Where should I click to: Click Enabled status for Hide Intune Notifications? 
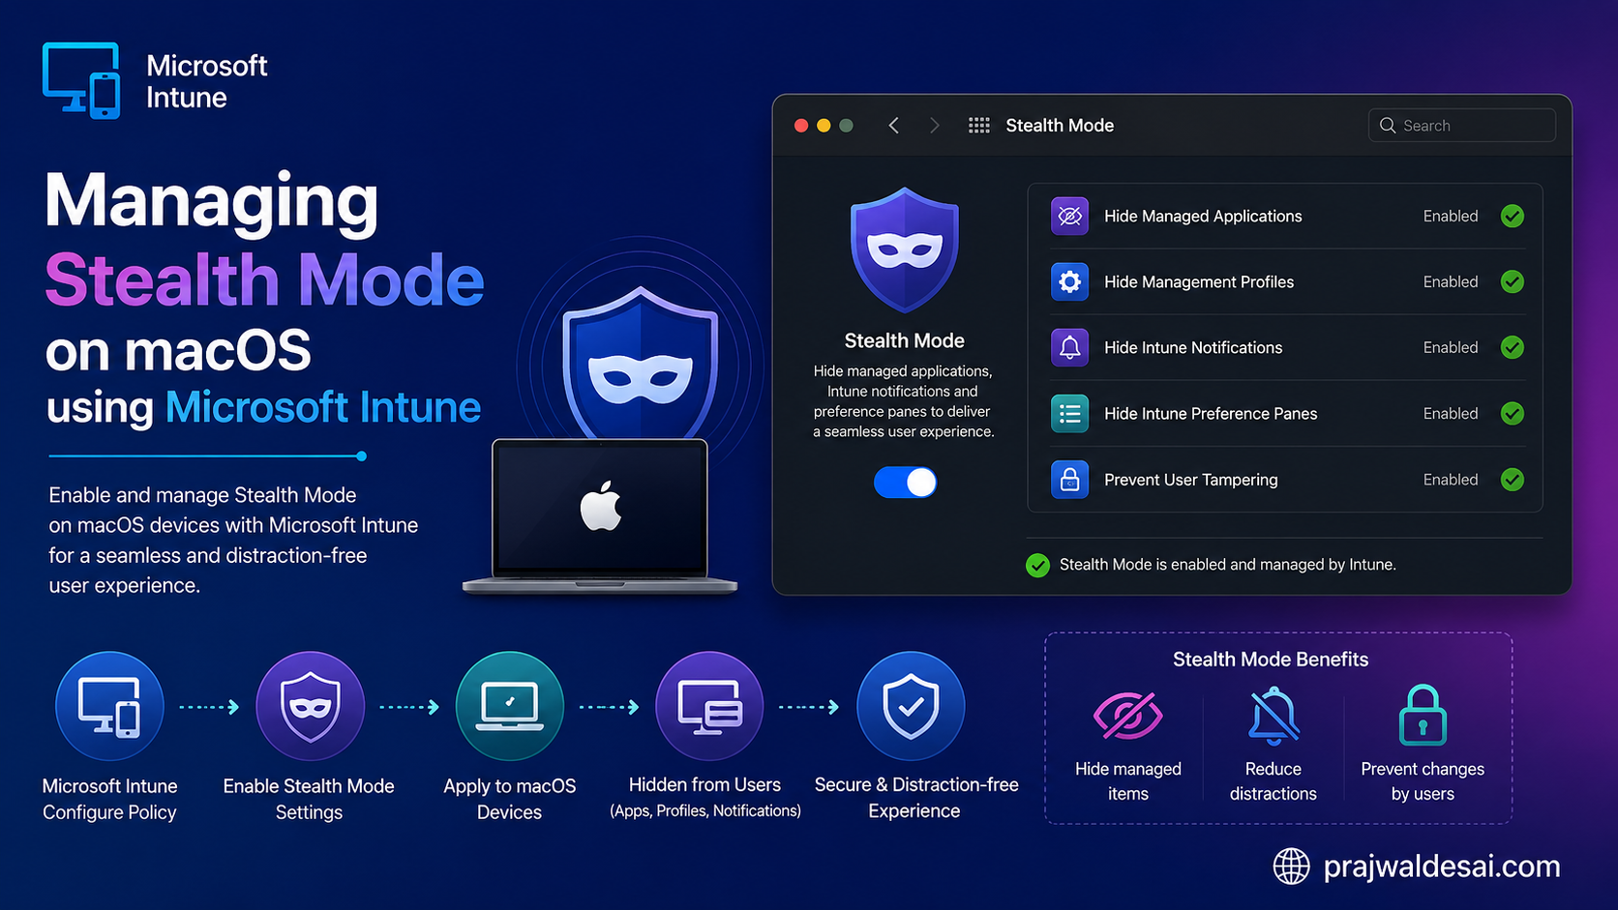1451,347
